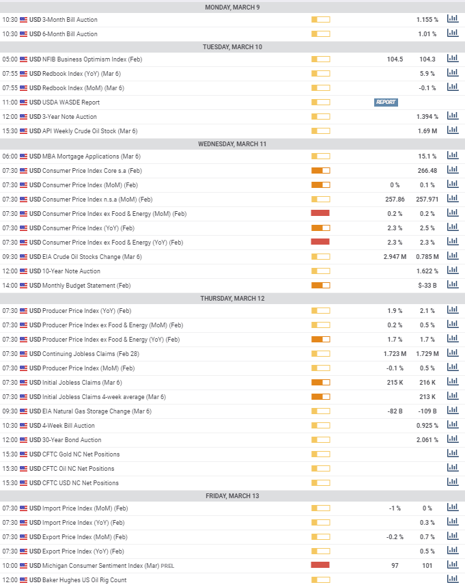View chart for Monthly Budget Statement
The height and width of the screenshot is (587, 465).
[452, 284]
